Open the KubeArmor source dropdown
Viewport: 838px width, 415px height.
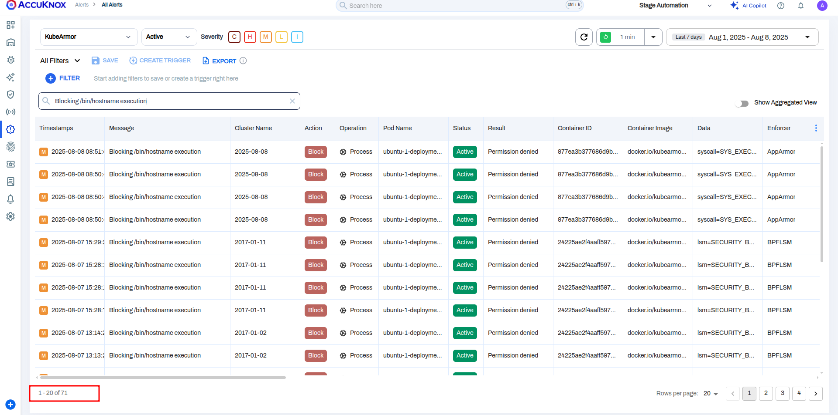click(x=89, y=37)
